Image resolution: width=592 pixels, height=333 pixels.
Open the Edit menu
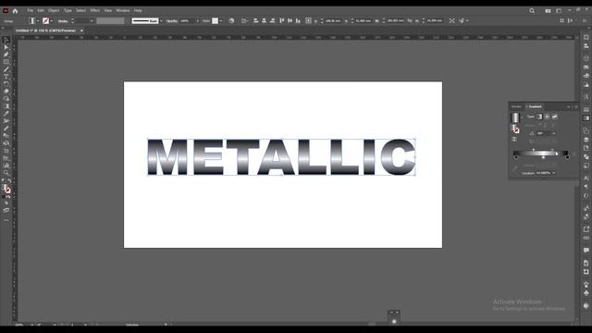[41, 10]
